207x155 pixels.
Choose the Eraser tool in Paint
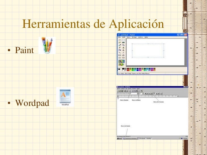click(x=120, y=43)
